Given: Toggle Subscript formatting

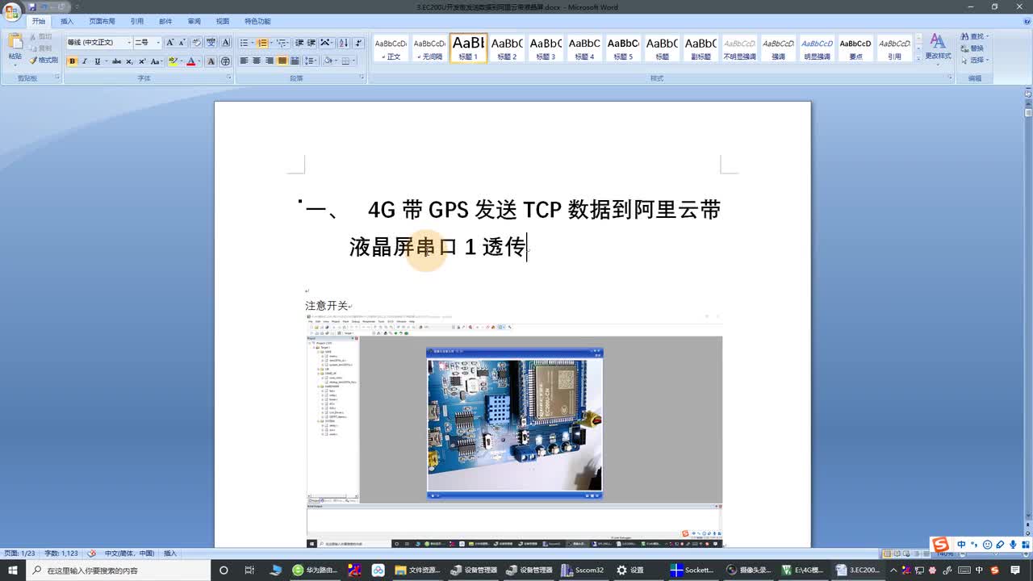Looking at the screenshot, I should pyautogui.click(x=129, y=61).
